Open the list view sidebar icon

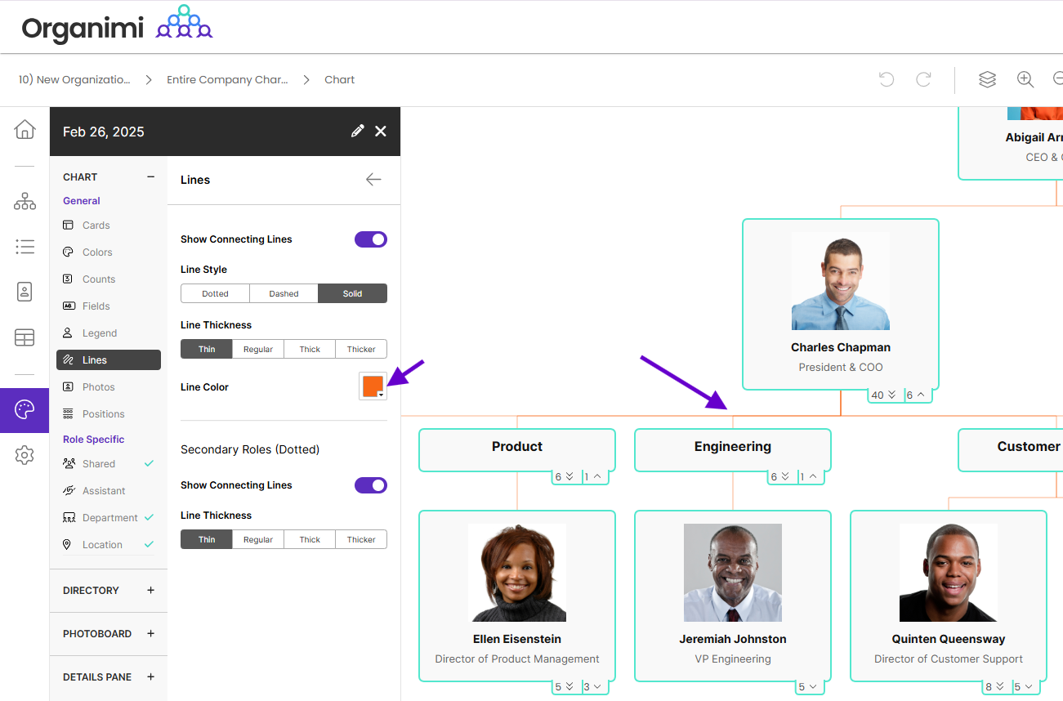pos(25,246)
